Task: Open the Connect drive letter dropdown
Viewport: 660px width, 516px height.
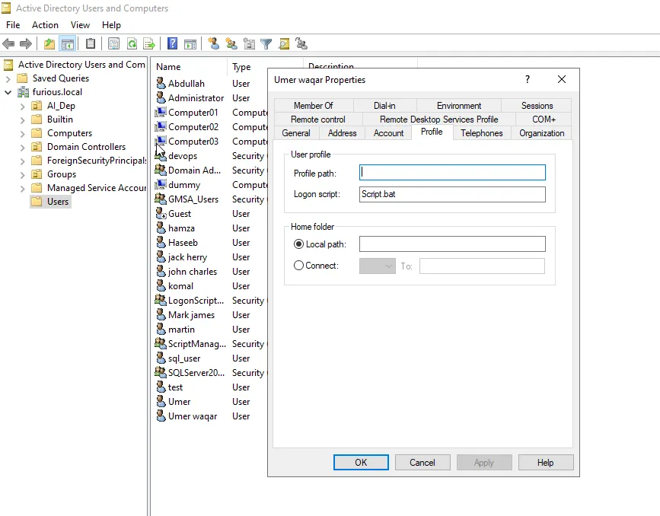Action: point(377,266)
